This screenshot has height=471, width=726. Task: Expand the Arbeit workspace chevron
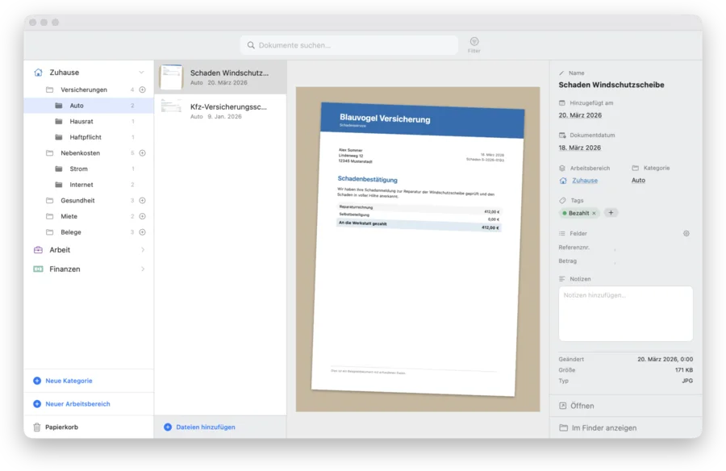(x=143, y=250)
